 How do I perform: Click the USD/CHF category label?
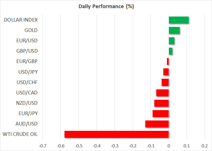(27, 82)
